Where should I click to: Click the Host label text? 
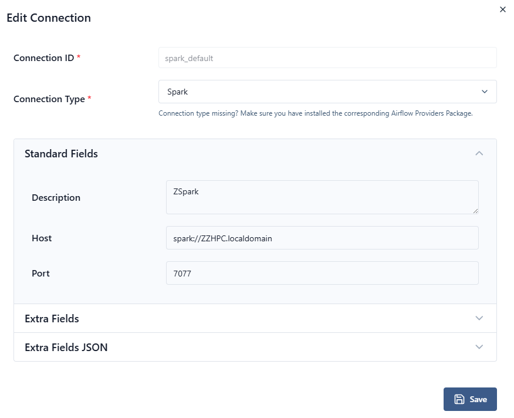coord(42,238)
